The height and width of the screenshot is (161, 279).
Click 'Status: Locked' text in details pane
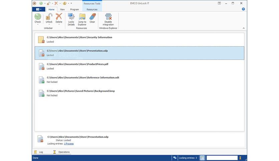tap(63, 140)
